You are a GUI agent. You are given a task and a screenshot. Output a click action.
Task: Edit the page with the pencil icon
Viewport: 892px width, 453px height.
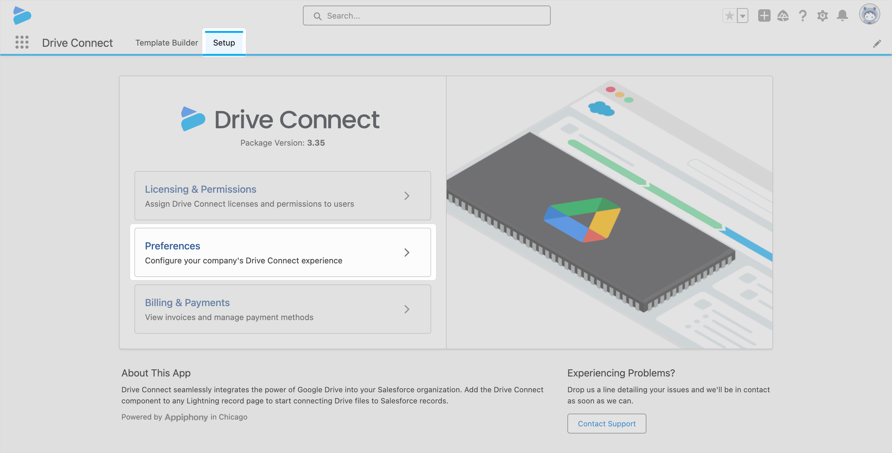point(878,43)
